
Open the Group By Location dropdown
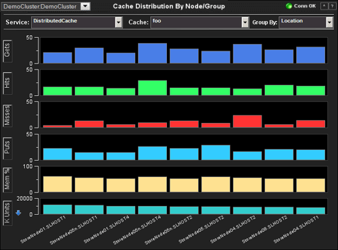[329, 22]
